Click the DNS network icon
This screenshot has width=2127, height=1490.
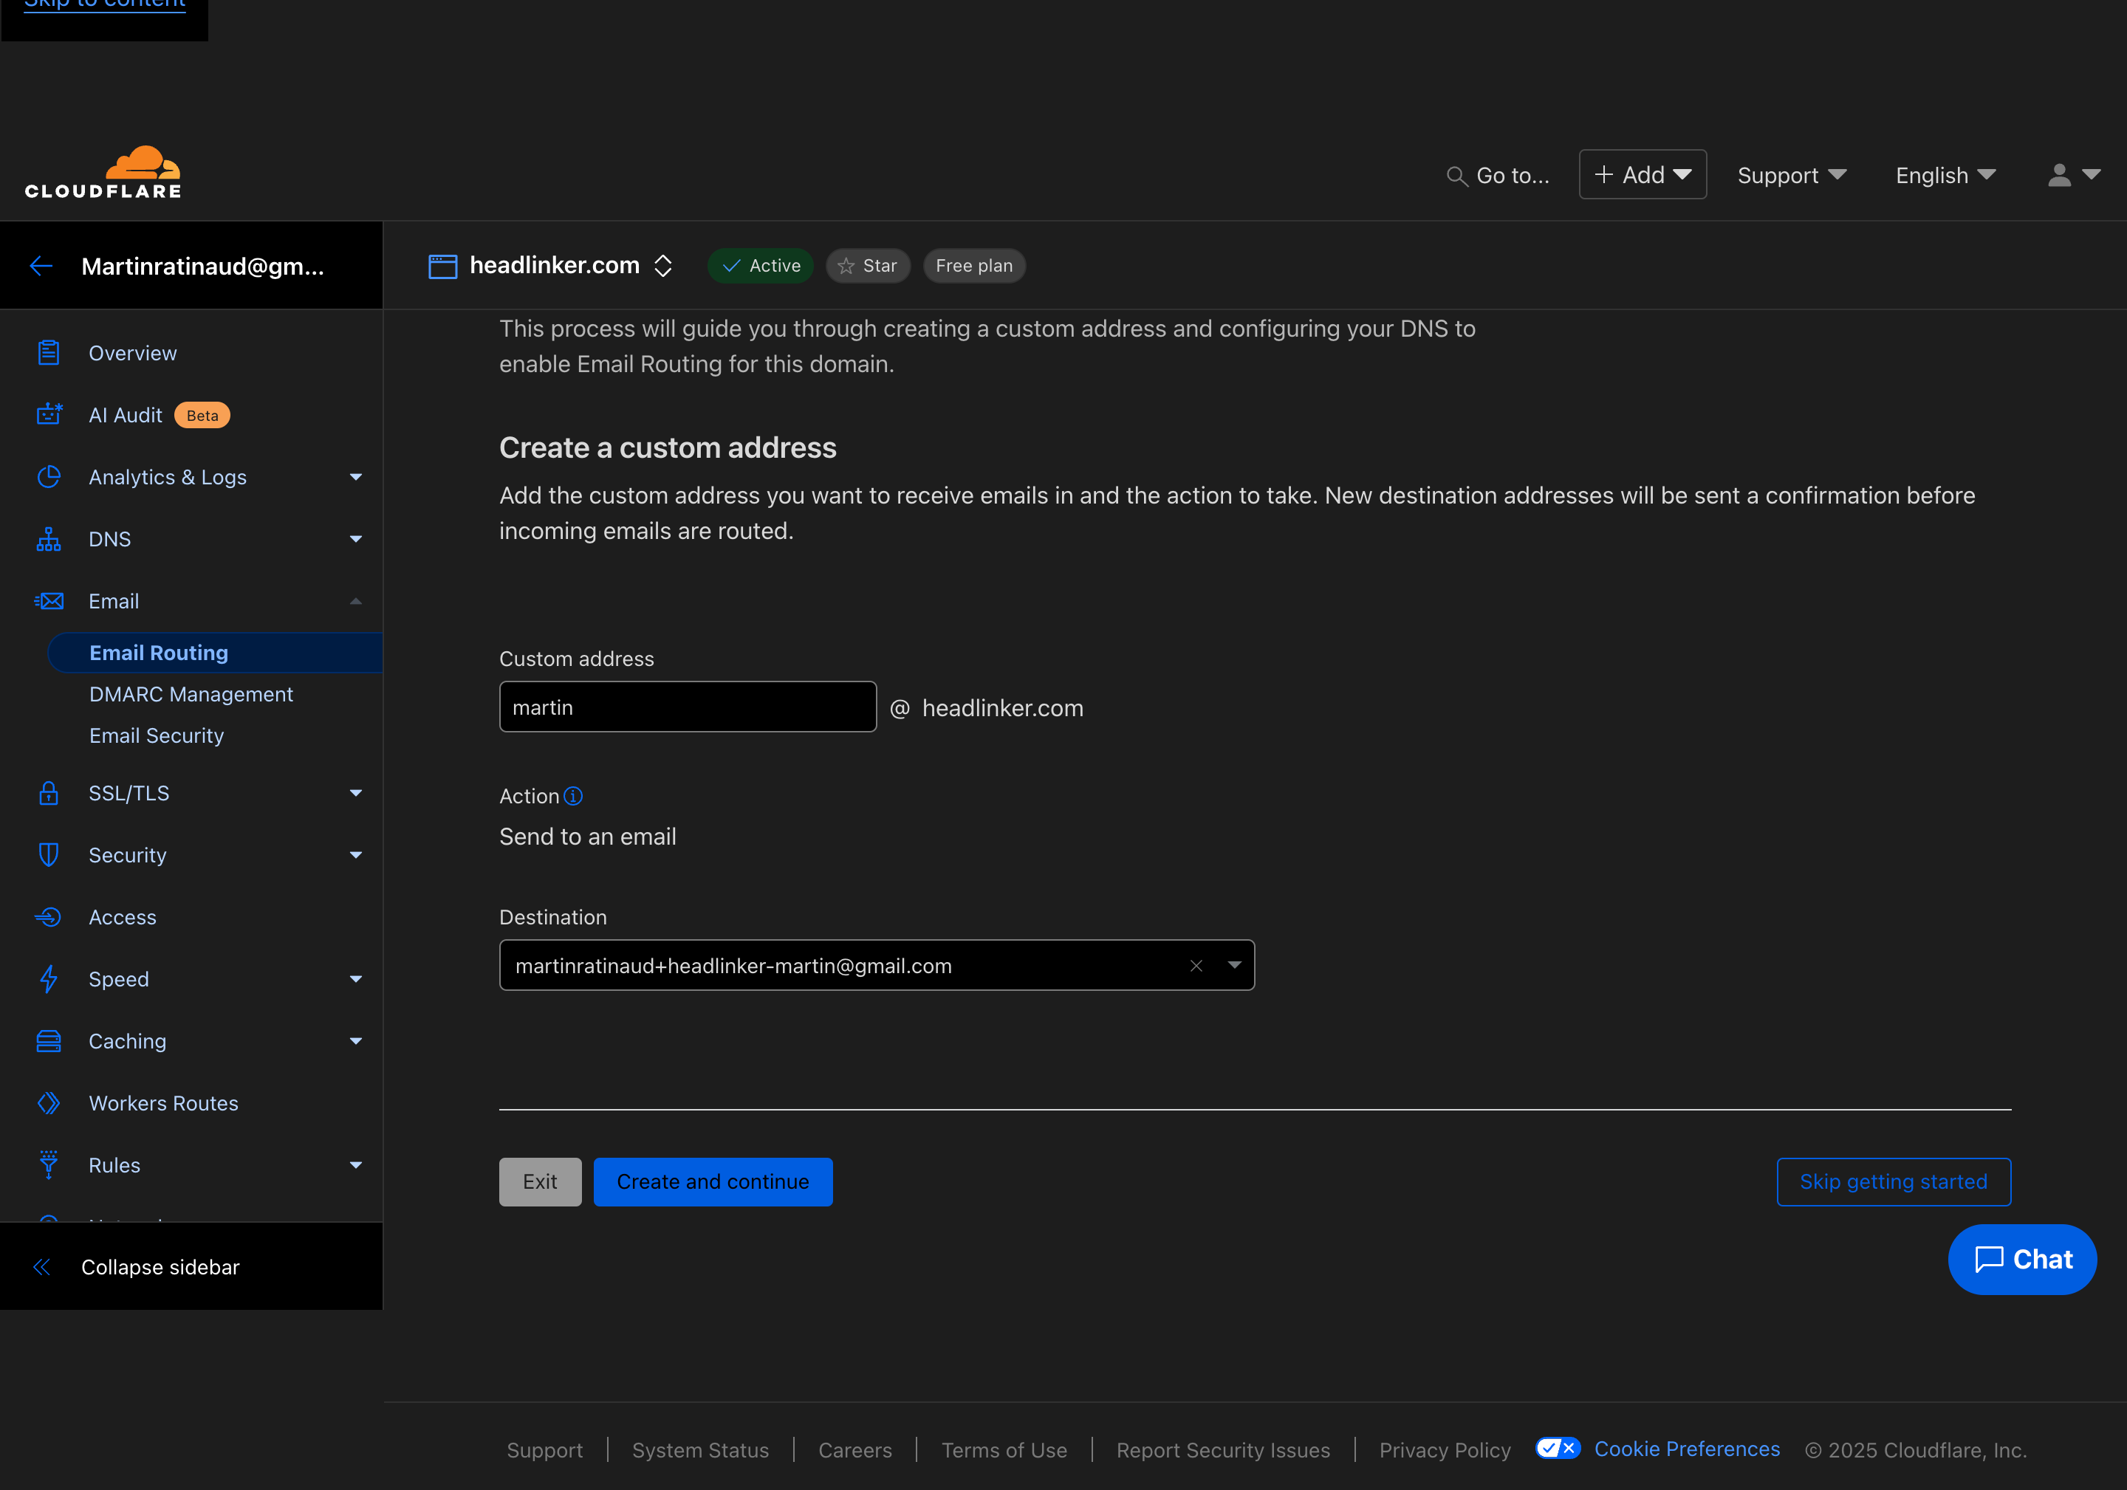pyautogui.click(x=48, y=539)
